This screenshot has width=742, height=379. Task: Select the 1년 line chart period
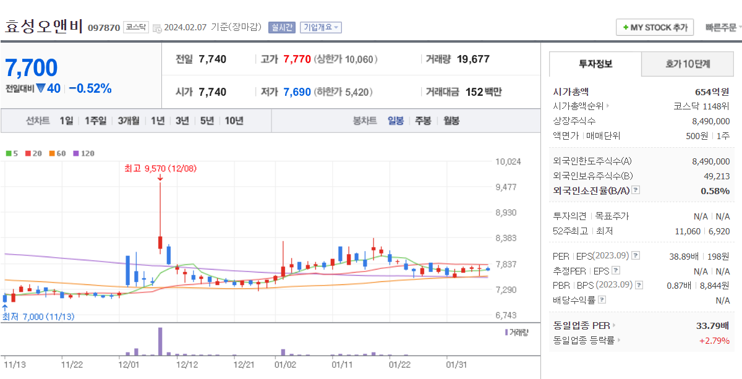pos(158,121)
